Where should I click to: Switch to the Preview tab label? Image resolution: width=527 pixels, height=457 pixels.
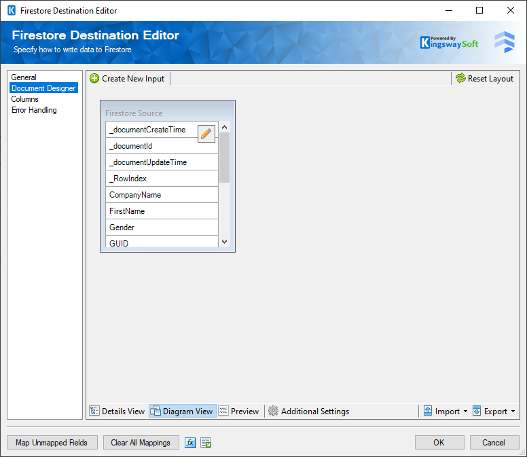point(244,412)
